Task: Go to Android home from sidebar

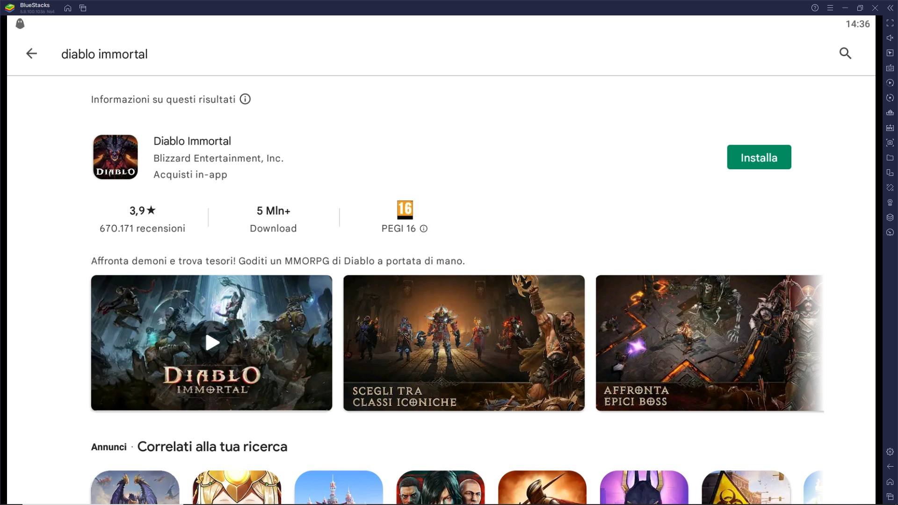Action: [890, 482]
